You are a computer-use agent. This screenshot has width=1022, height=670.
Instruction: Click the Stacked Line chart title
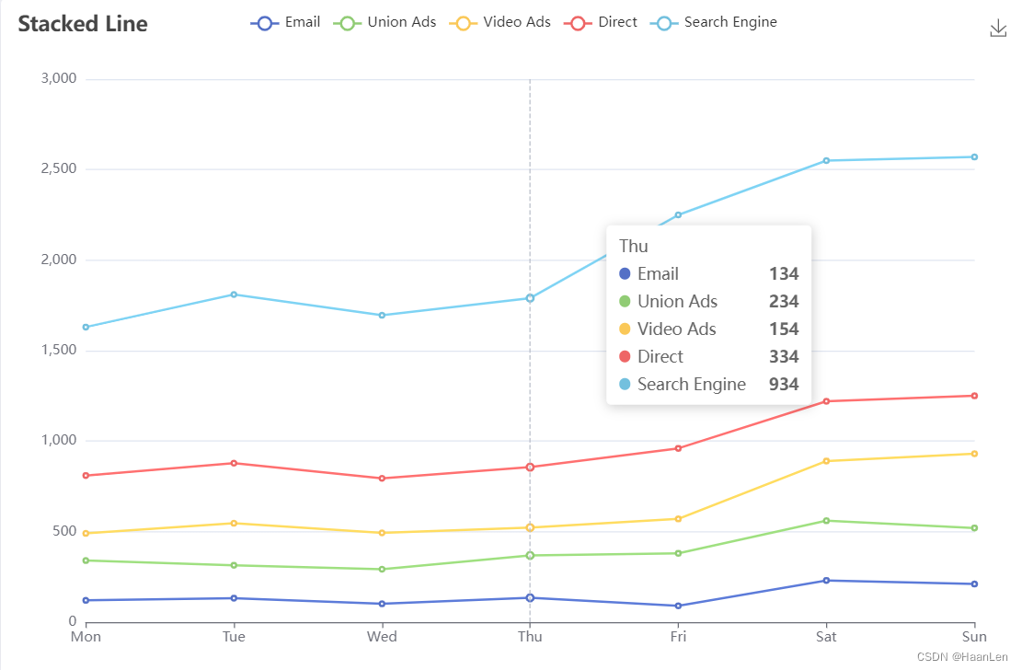[x=83, y=24]
